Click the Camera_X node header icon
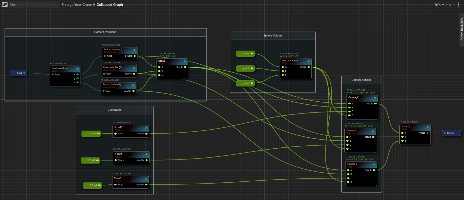Viewport: 464px width, 200px height. tap(375, 98)
